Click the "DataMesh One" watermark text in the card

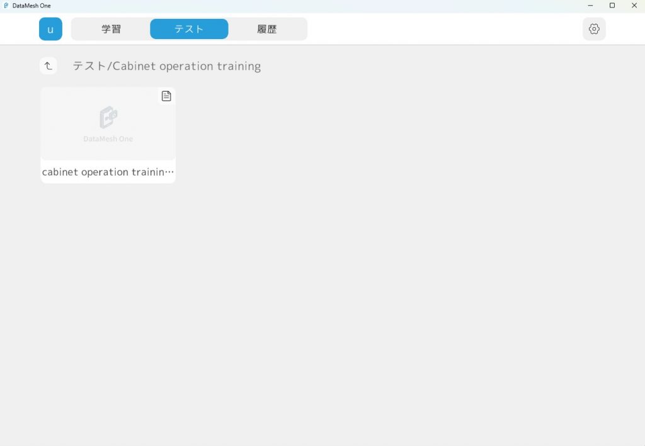[x=108, y=139]
